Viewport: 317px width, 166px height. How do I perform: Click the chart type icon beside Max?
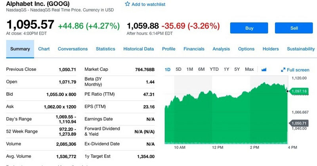264,69
